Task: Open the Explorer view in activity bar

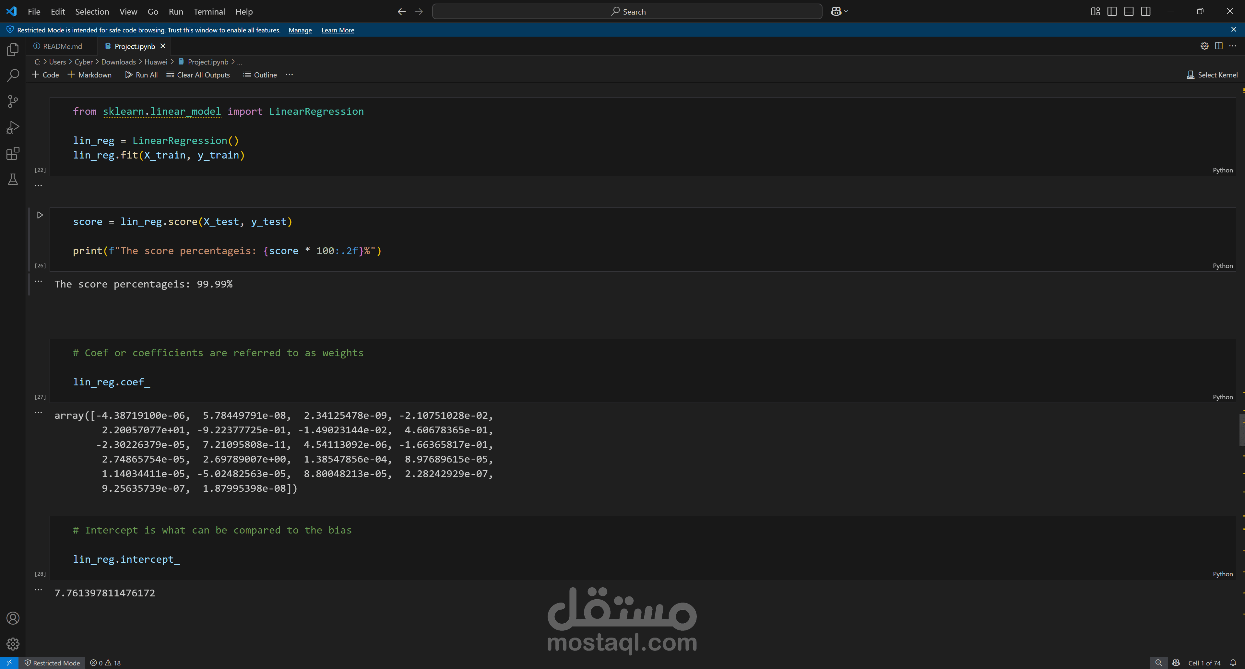Action: click(13, 50)
